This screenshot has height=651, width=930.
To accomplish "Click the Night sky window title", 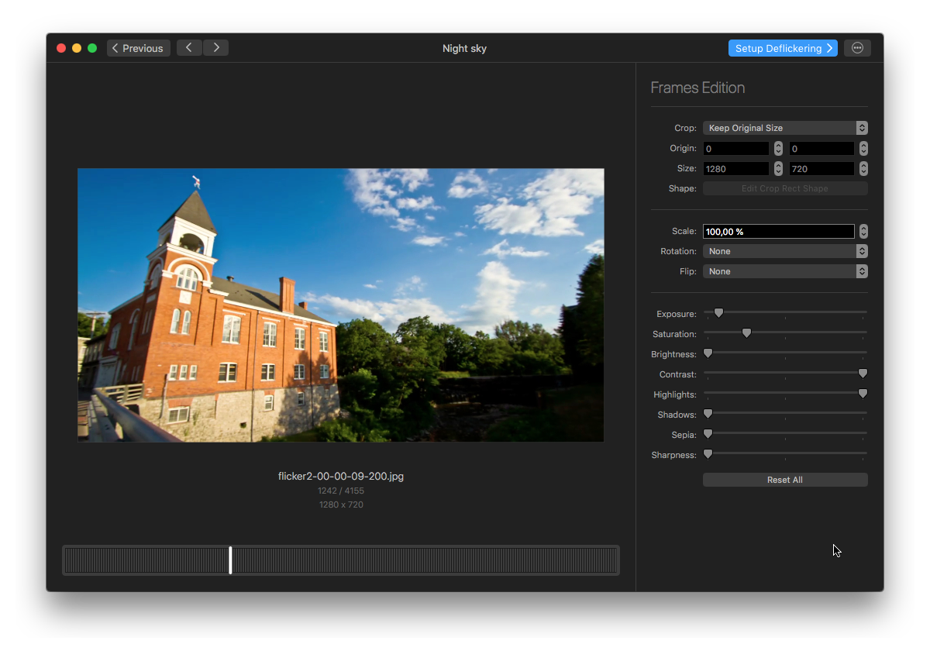I will coord(464,48).
